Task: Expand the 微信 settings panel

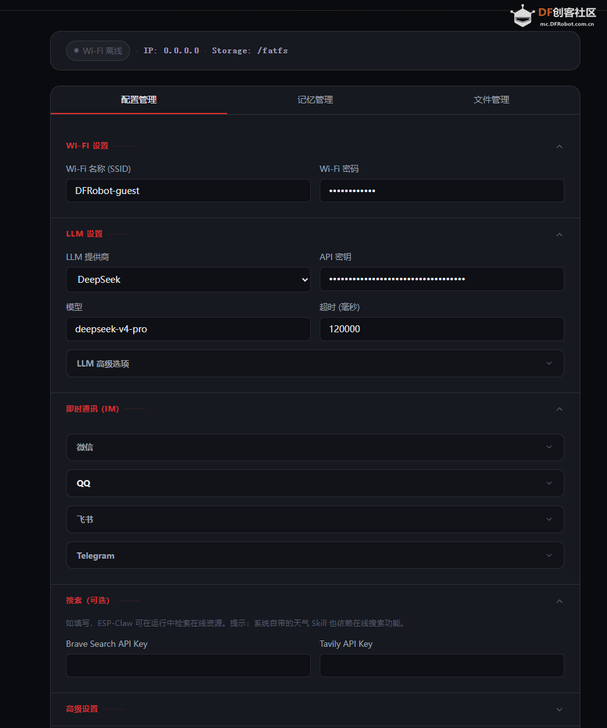Action: 315,447
